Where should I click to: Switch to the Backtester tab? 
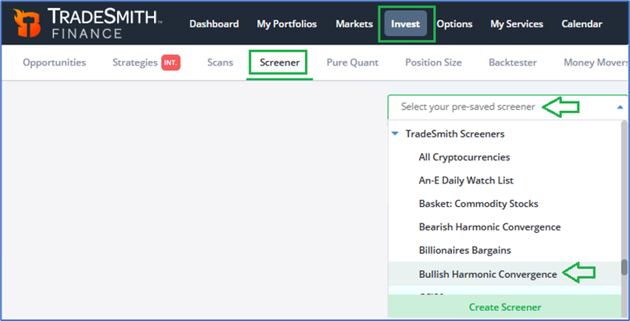[x=513, y=62]
